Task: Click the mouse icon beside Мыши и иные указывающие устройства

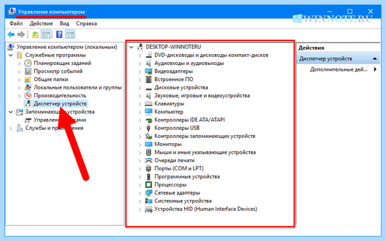Action: click(149, 152)
